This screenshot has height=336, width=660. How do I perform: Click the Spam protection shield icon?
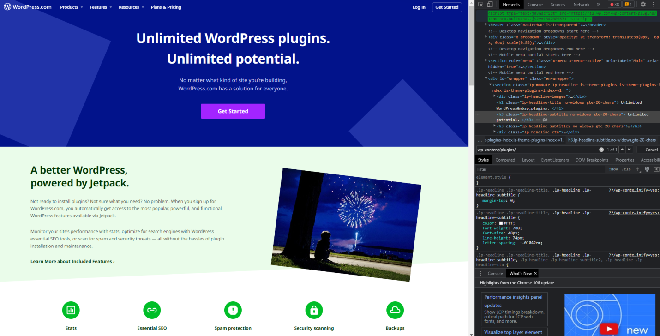(x=233, y=310)
